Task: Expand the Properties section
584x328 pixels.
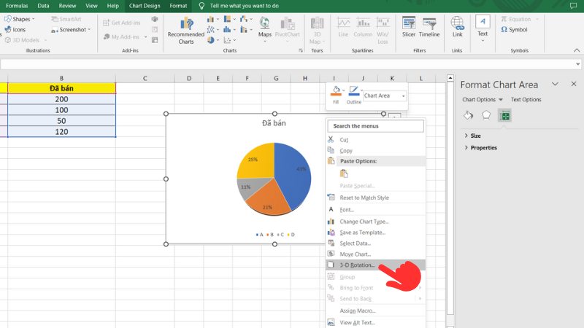Action: pyautogui.click(x=483, y=147)
